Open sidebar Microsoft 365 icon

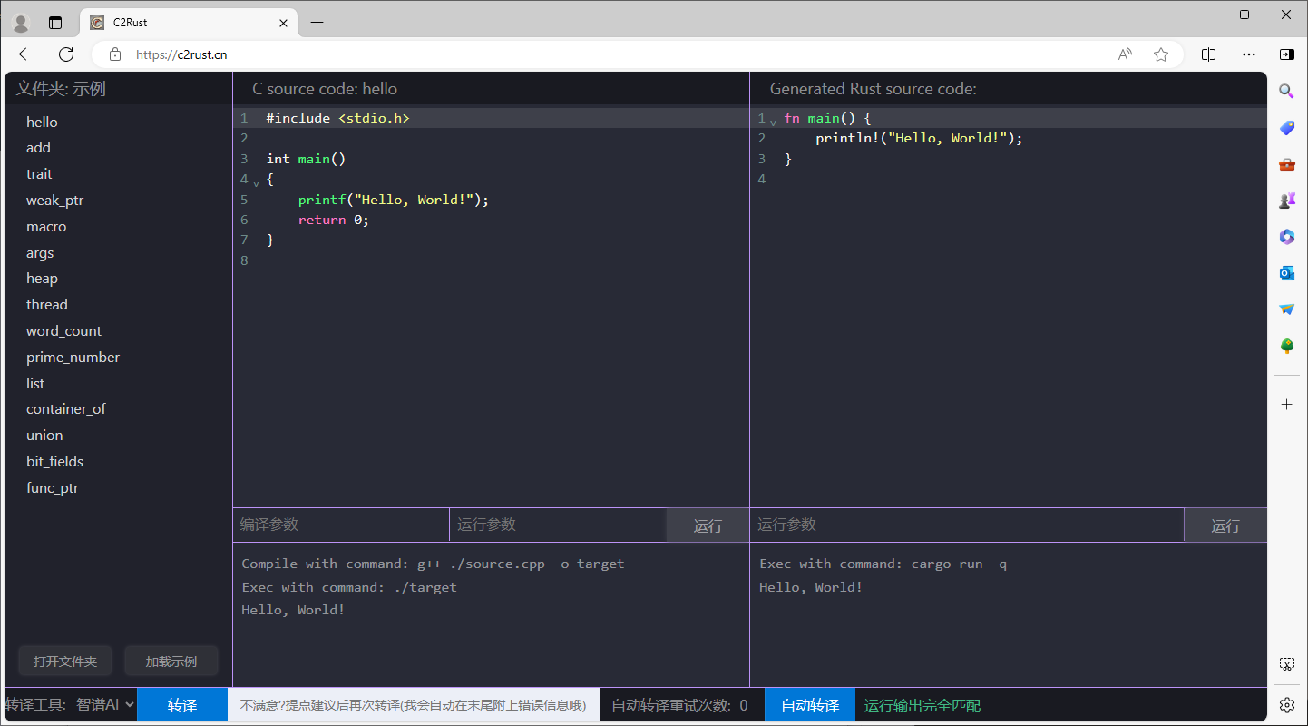(1286, 237)
